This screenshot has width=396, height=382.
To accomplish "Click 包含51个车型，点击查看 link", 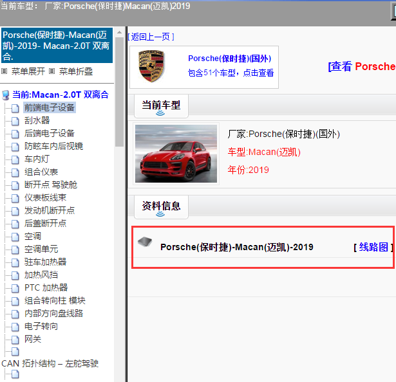I will 231,73.
